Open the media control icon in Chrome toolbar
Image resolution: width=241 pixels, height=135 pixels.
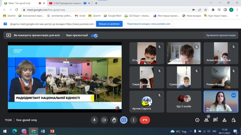(219, 10)
